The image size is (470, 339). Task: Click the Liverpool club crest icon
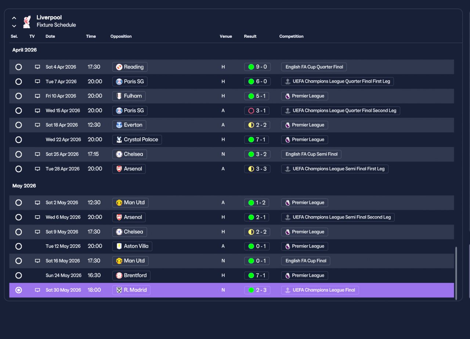coord(26,22)
